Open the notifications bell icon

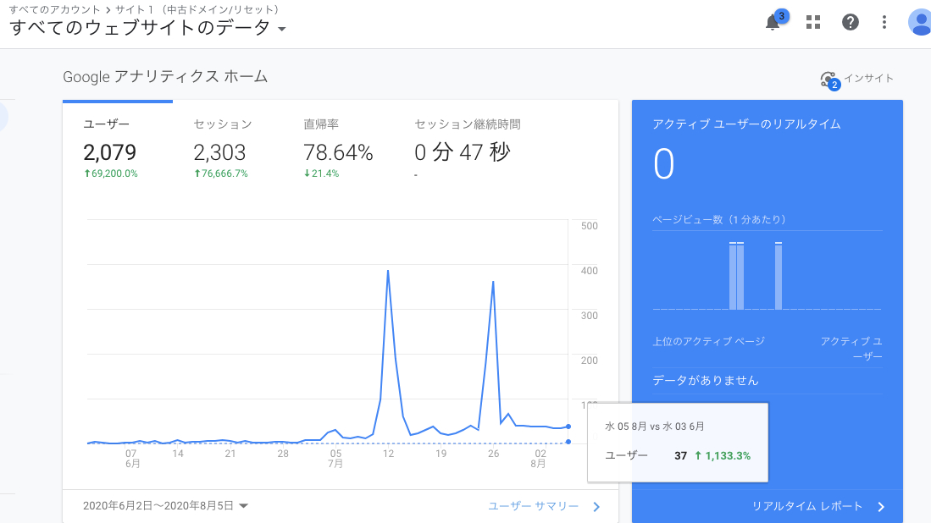(772, 22)
